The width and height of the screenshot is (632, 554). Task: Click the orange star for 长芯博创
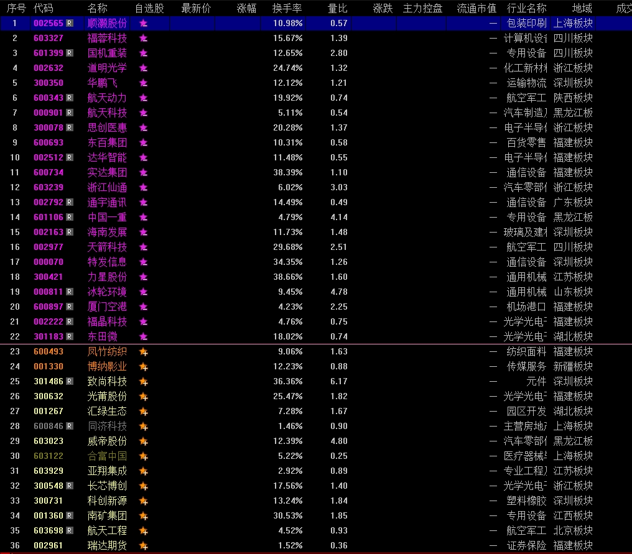tap(144, 486)
